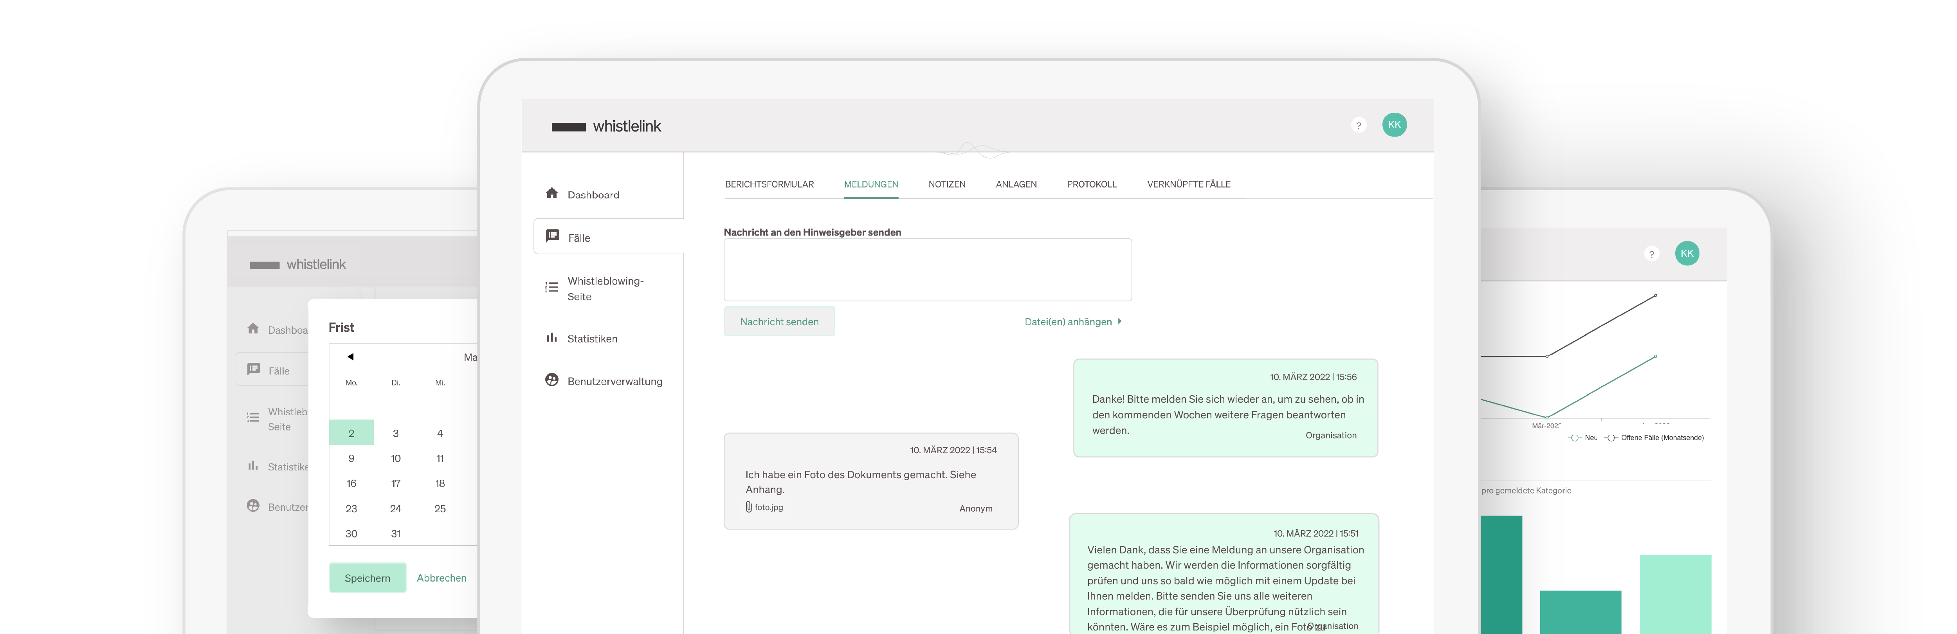Click the lightest mint bar in category chart

(x=1675, y=594)
